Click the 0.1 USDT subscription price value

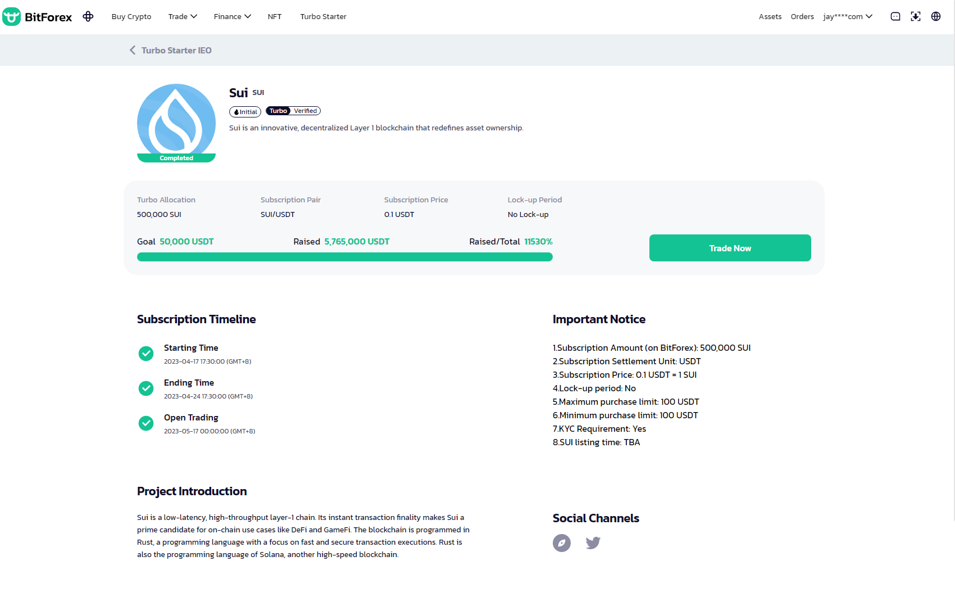399,215
